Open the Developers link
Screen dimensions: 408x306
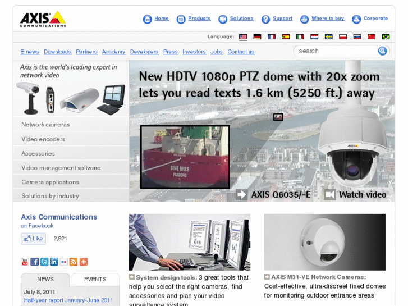pyautogui.click(x=144, y=52)
